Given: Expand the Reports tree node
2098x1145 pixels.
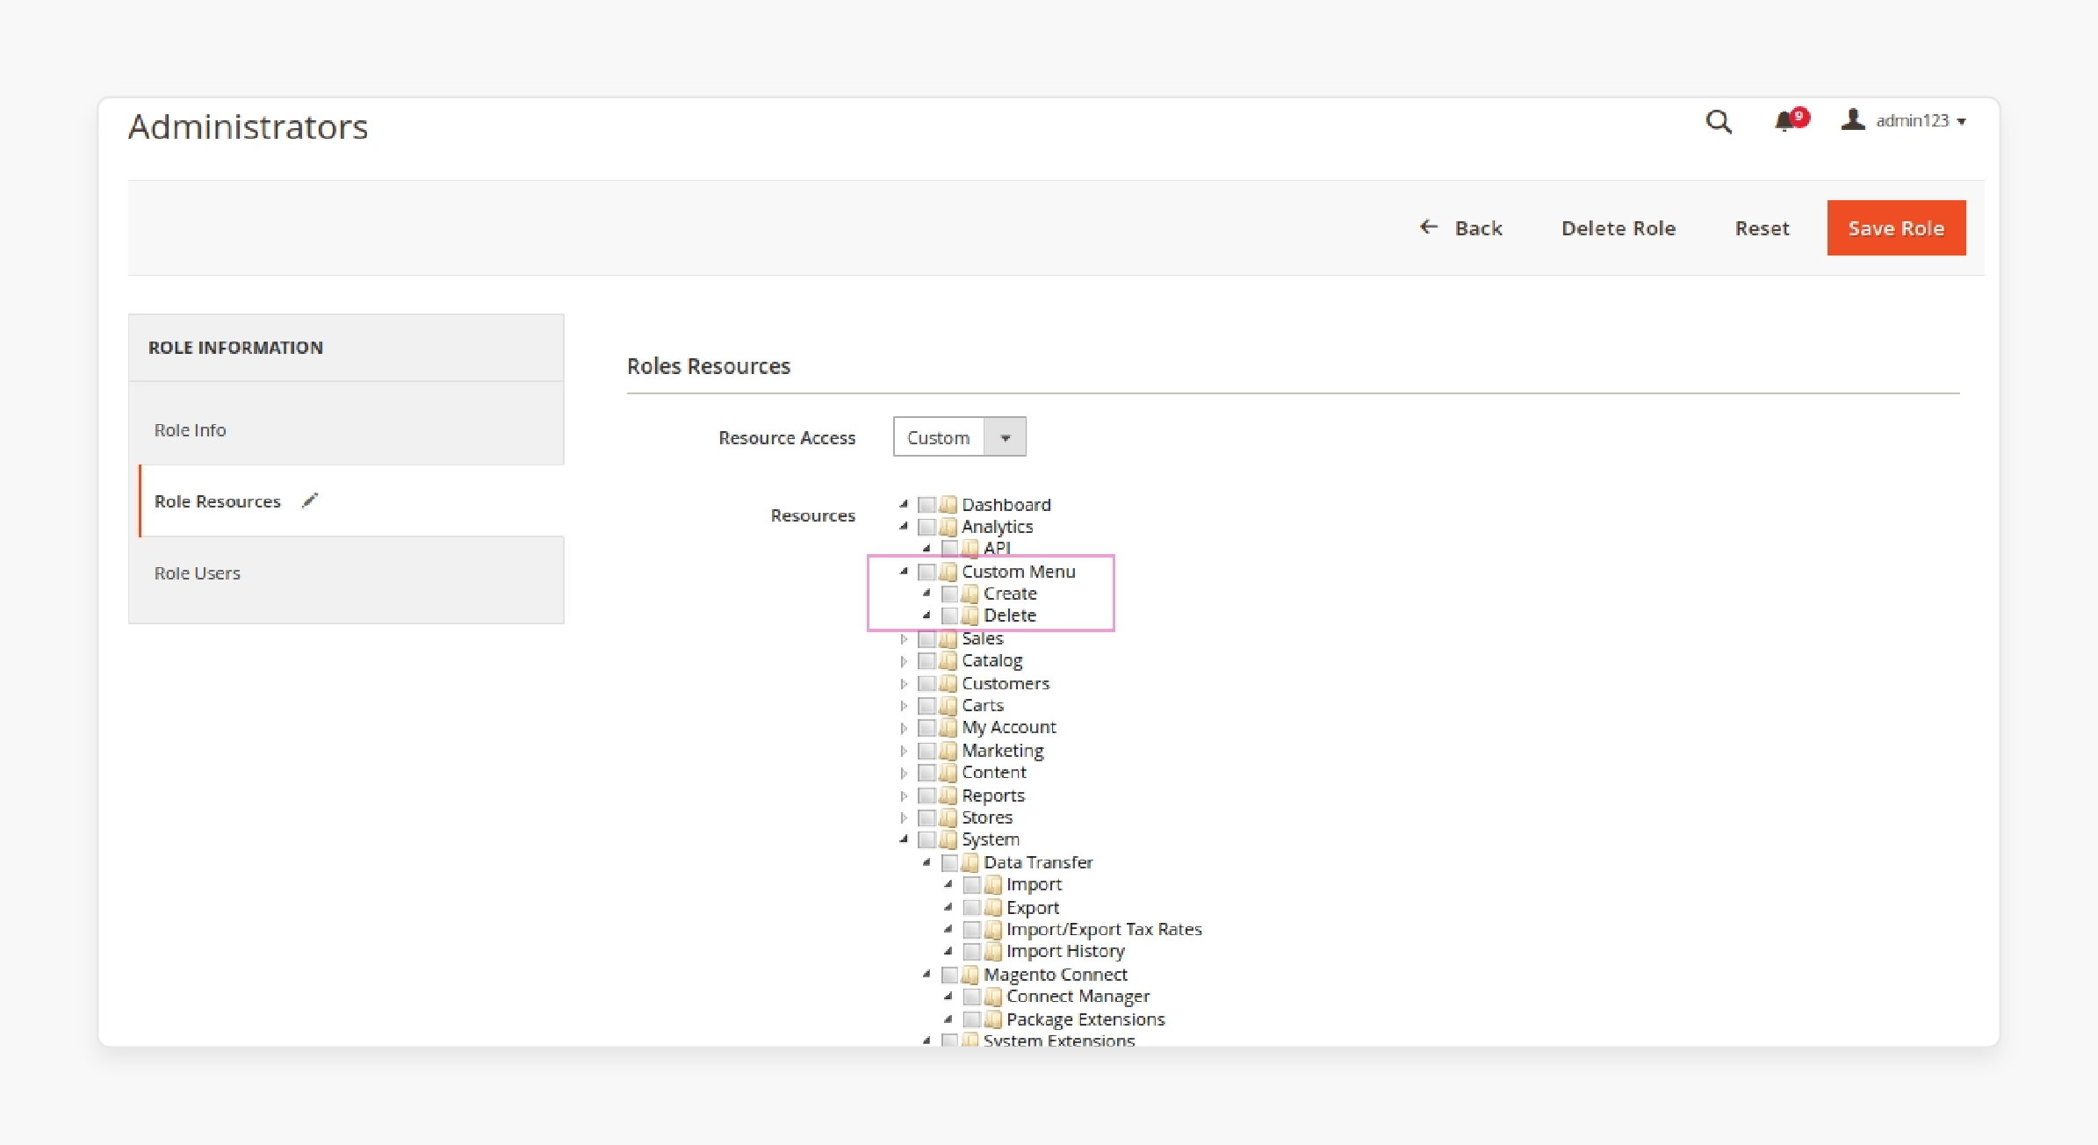Looking at the screenshot, I should pyautogui.click(x=904, y=796).
